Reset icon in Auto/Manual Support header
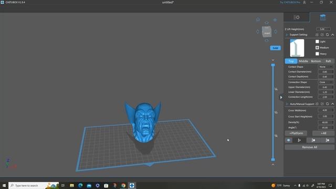Viewport: 336px width, 189px height. [x=328, y=104]
